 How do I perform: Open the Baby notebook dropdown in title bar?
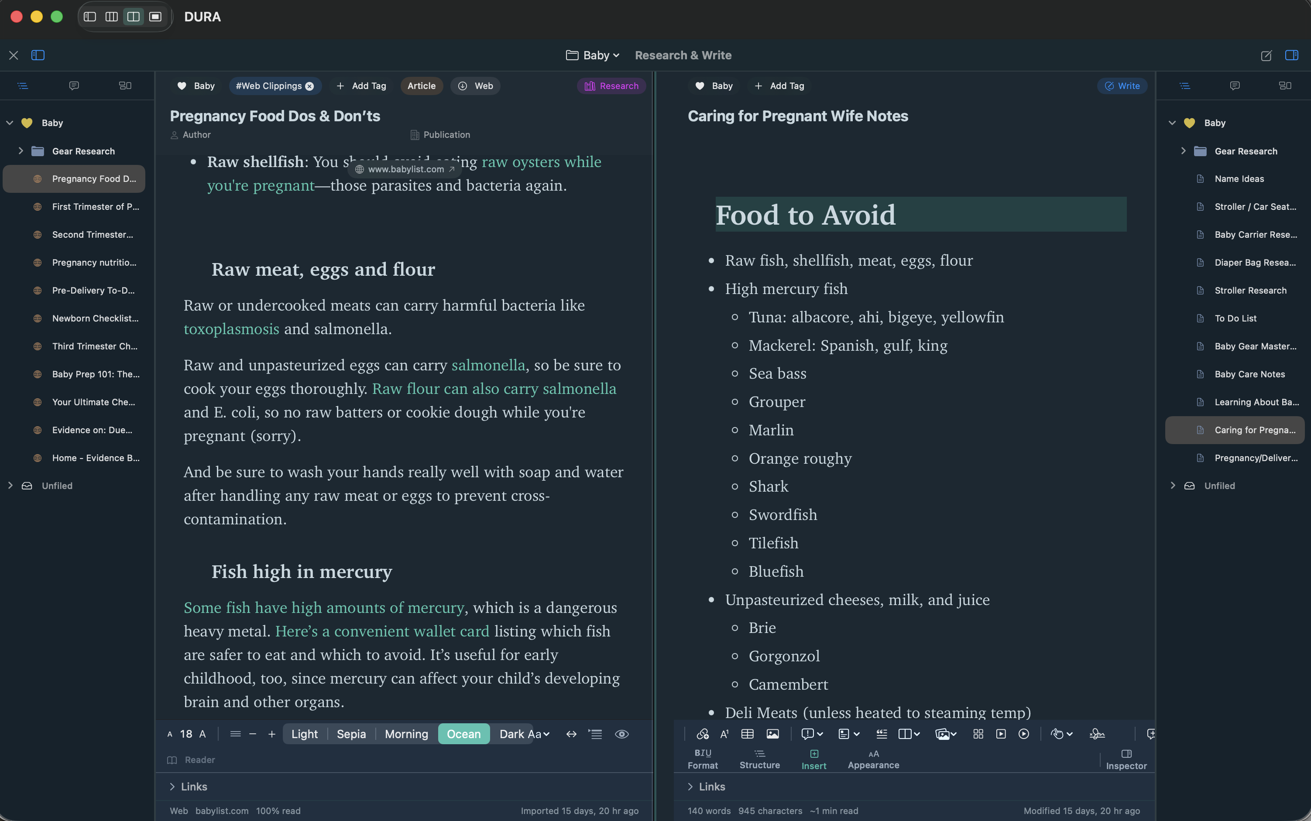[593, 55]
